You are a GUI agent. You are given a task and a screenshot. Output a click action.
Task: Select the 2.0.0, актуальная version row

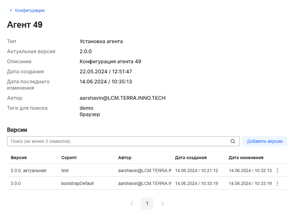coord(28,170)
